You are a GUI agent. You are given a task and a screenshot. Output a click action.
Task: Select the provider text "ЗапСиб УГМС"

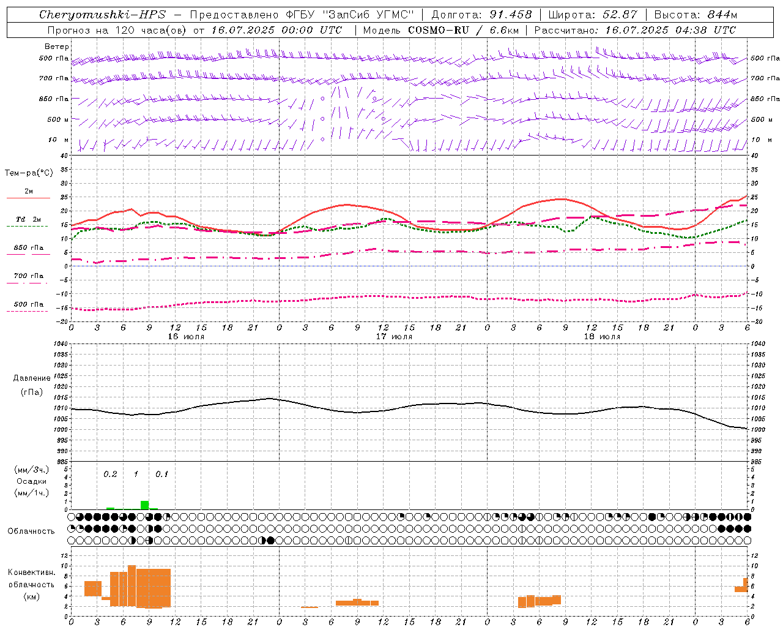(x=368, y=15)
